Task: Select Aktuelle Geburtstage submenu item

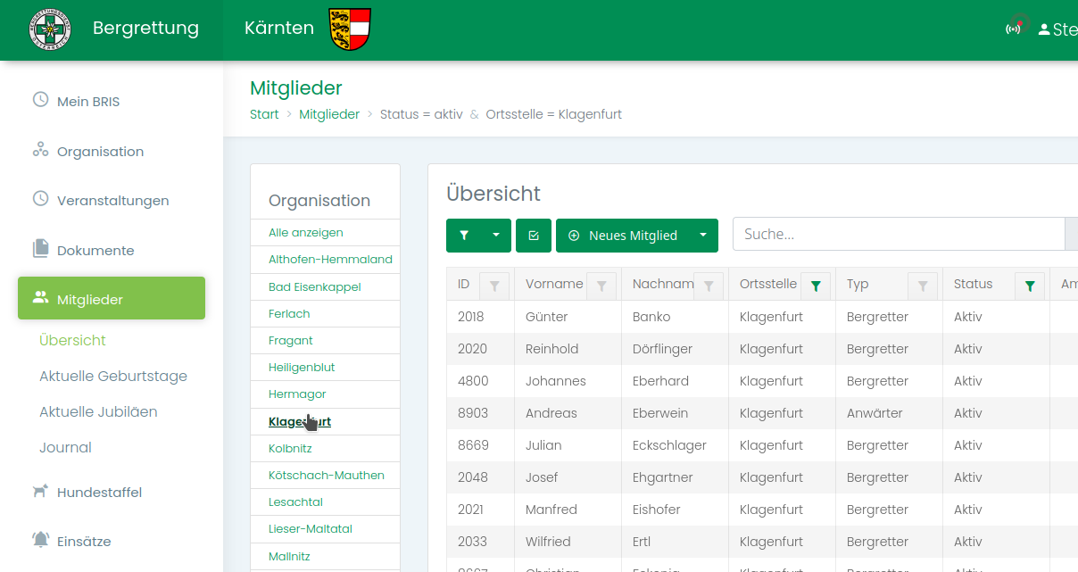Action: [x=113, y=377]
